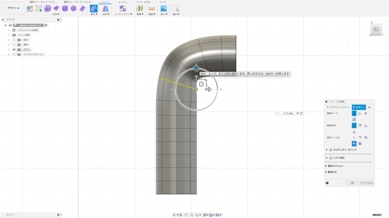Select translation transform mode icon
389x218 pixels.
click(x=360, y=114)
